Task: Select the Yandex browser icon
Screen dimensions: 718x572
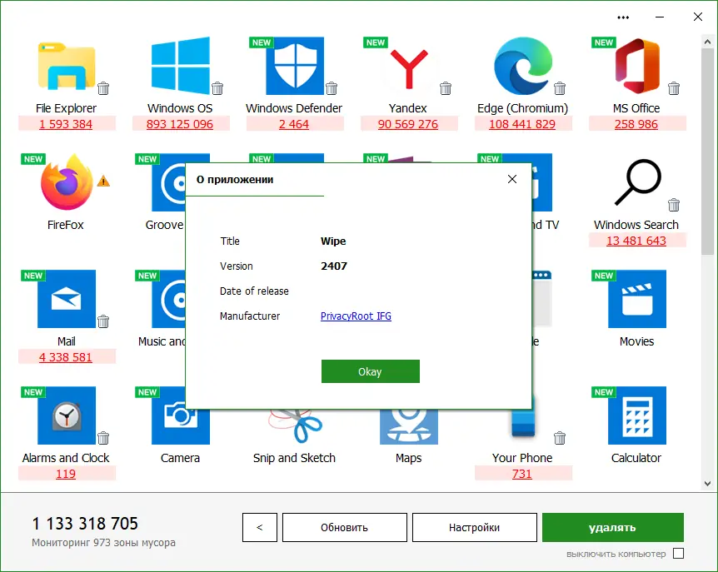Action: point(409,68)
